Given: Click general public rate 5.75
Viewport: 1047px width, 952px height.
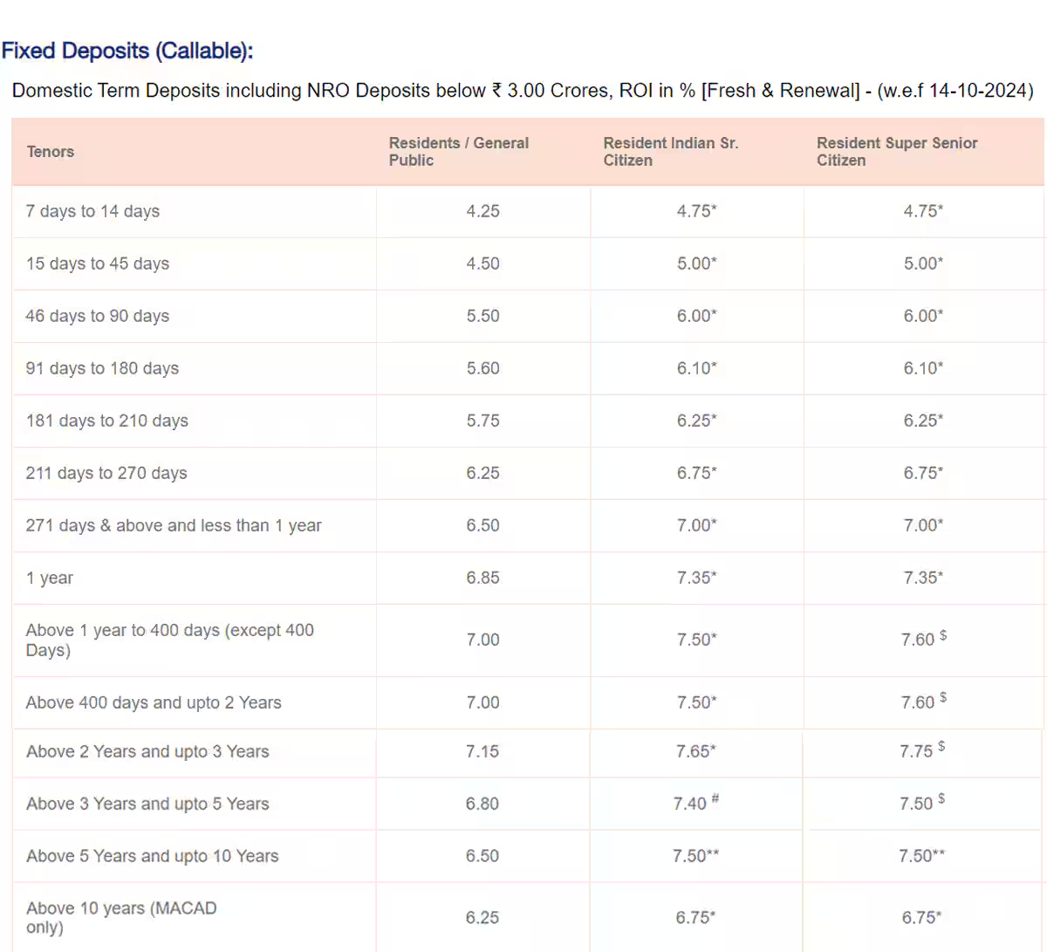Looking at the screenshot, I should (x=482, y=421).
